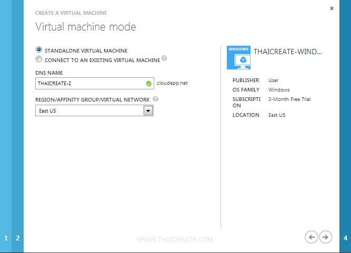The image size is (351, 253).
Task: Click the .cloudapp.net domain suffix text
Action: click(x=172, y=83)
